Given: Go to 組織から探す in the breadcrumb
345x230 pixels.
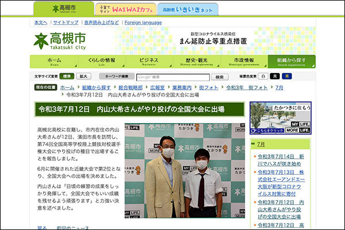Looking at the screenshot, I should (x=96, y=87).
